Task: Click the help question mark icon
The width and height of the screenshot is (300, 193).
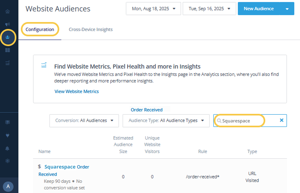Action: click(x=8, y=122)
